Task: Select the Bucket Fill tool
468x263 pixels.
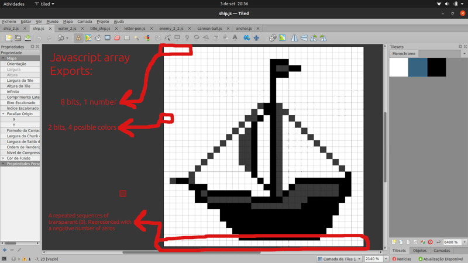Action: [98, 38]
